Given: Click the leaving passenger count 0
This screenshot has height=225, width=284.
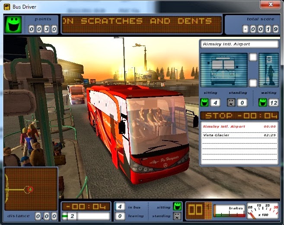Looking at the screenshot, I should 120,216.
